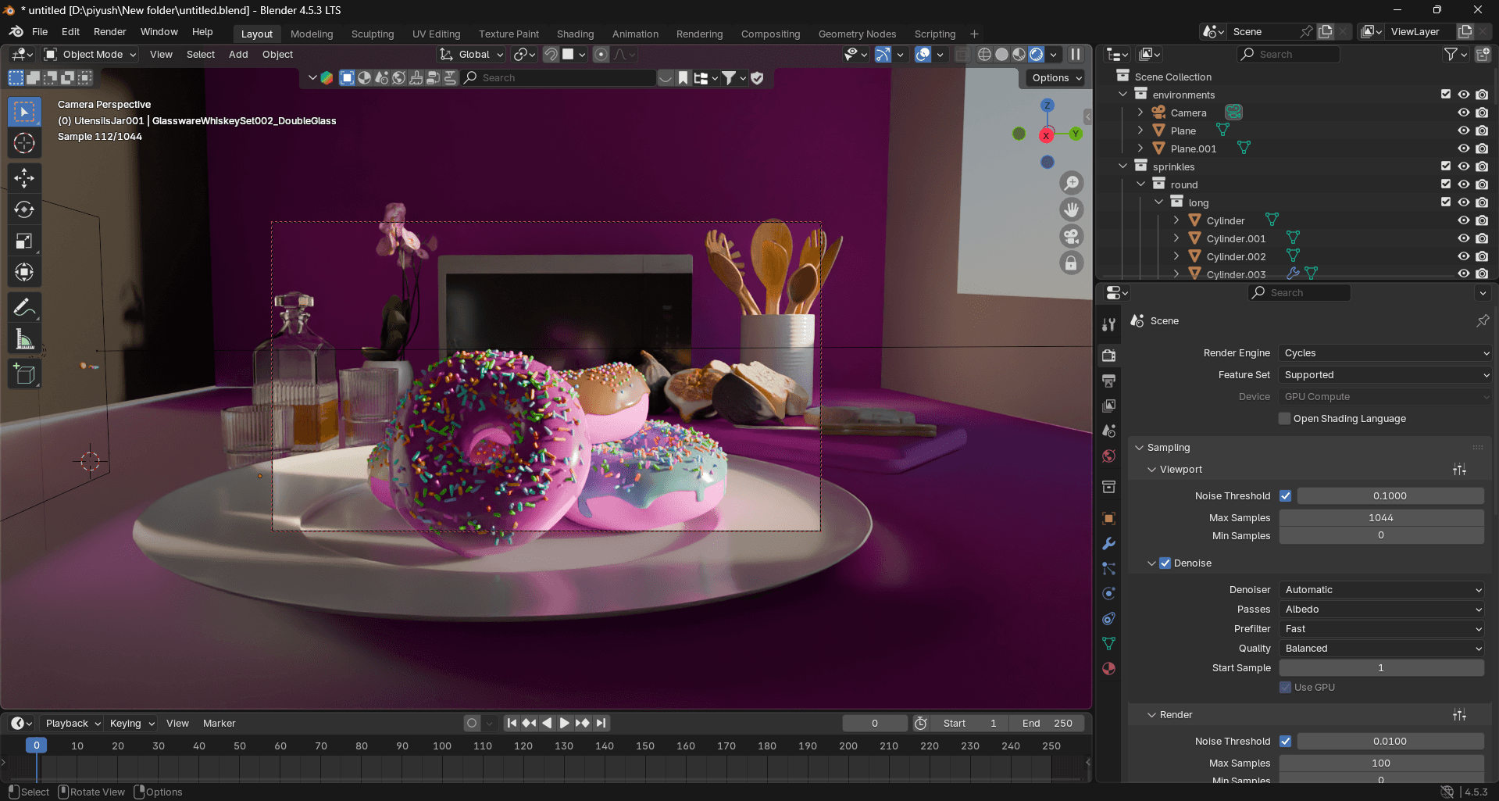Viewport: 1499px width, 801px height.
Task: Uncheck the viewport Denoise checkbox
Action: [x=1165, y=563]
